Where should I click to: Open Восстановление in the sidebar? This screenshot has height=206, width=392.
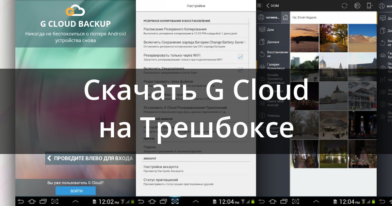click(x=273, y=54)
